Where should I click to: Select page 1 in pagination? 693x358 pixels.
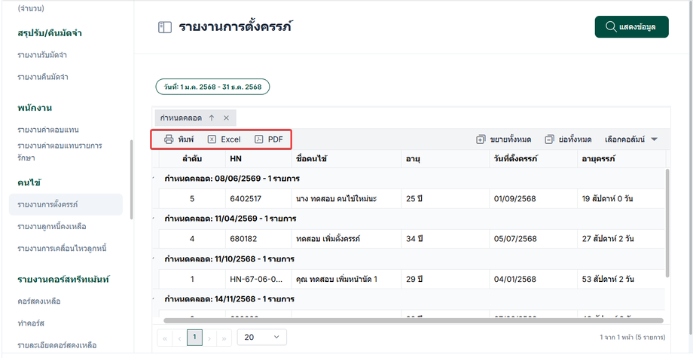[194, 338]
